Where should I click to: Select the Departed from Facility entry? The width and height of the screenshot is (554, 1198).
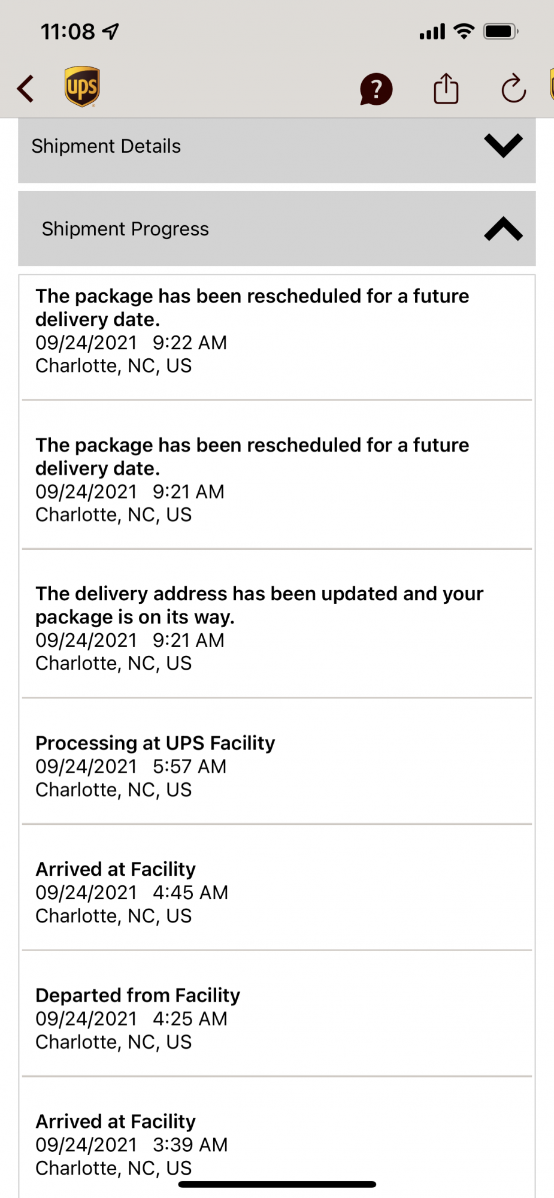pyautogui.click(x=138, y=1018)
